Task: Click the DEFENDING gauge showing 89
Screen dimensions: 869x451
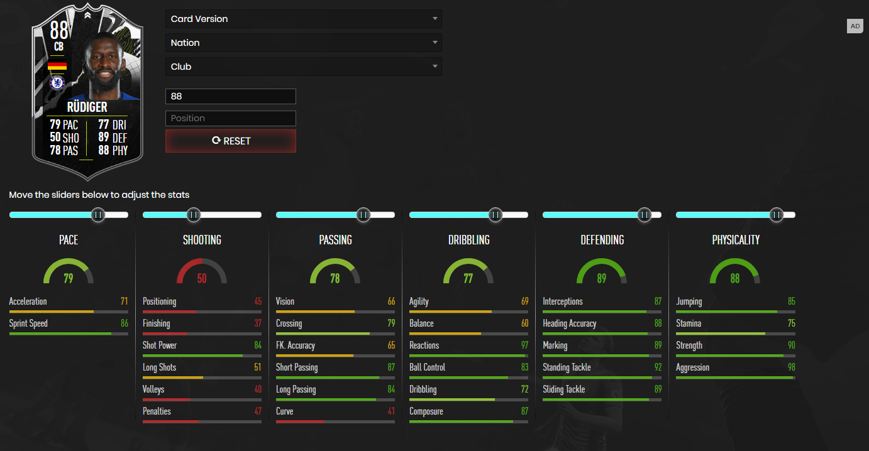Action: [602, 271]
